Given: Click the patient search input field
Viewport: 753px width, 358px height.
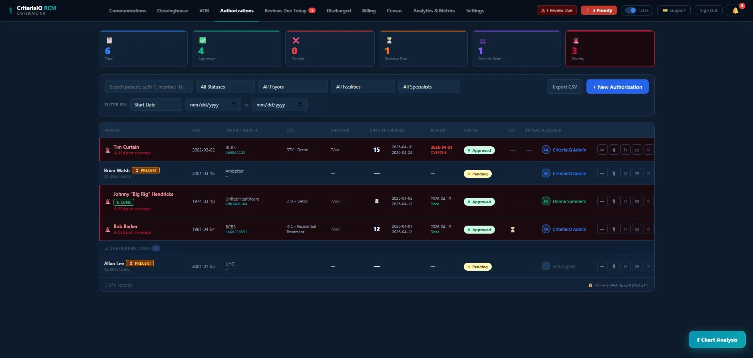Looking at the screenshot, I should tap(149, 87).
